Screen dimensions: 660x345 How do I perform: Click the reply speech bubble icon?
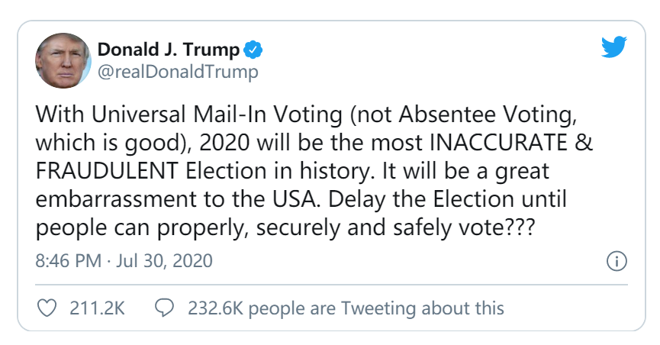(x=163, y=308)
